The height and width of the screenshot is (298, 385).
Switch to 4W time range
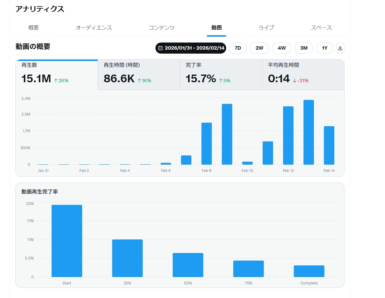pyautogui.click(x=281, y=48)
